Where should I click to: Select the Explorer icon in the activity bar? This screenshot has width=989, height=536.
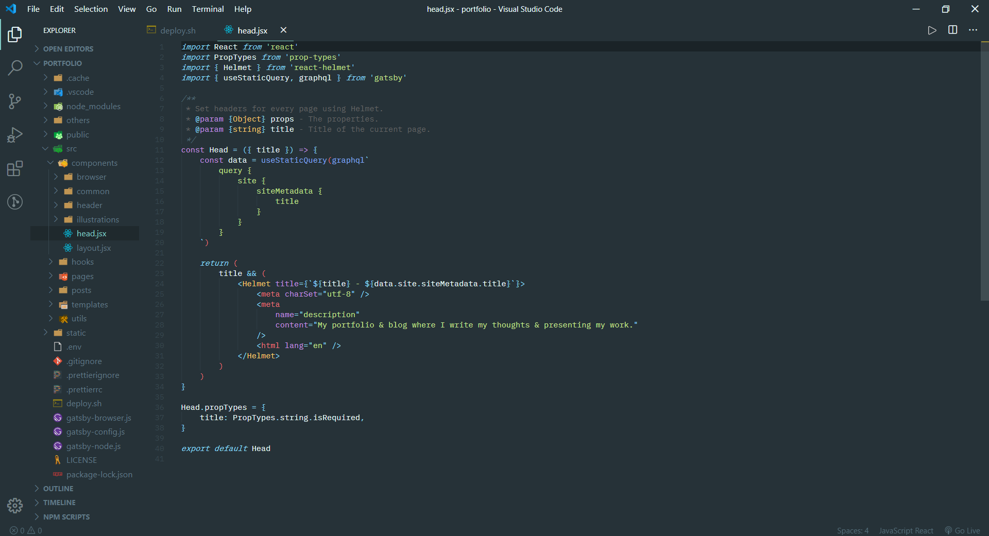pos(15,34)
